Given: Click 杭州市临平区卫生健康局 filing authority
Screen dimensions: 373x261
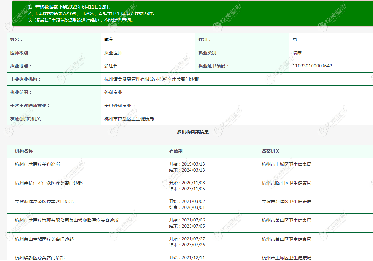Looking at the screenshot, I should (286, 183).
